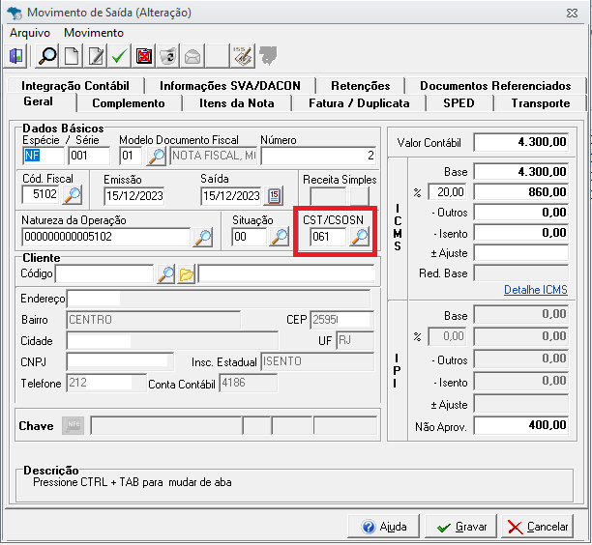Switch to the Transporte tab
The width and height of the screenshot is (592, 545).
[x=541, y=103]
